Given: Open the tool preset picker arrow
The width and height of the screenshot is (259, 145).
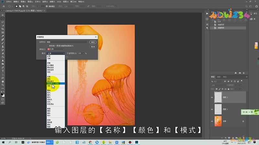Looking at the screenshot, I should point(12,6).
